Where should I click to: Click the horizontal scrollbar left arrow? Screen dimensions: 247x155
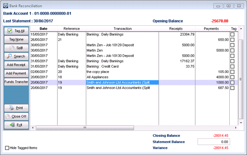tap(33, 128)
